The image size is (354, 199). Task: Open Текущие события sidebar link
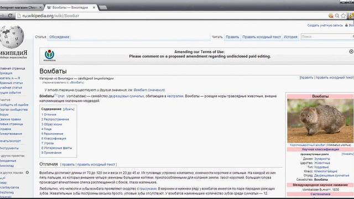pyautogui.click(x=11, y=92)
